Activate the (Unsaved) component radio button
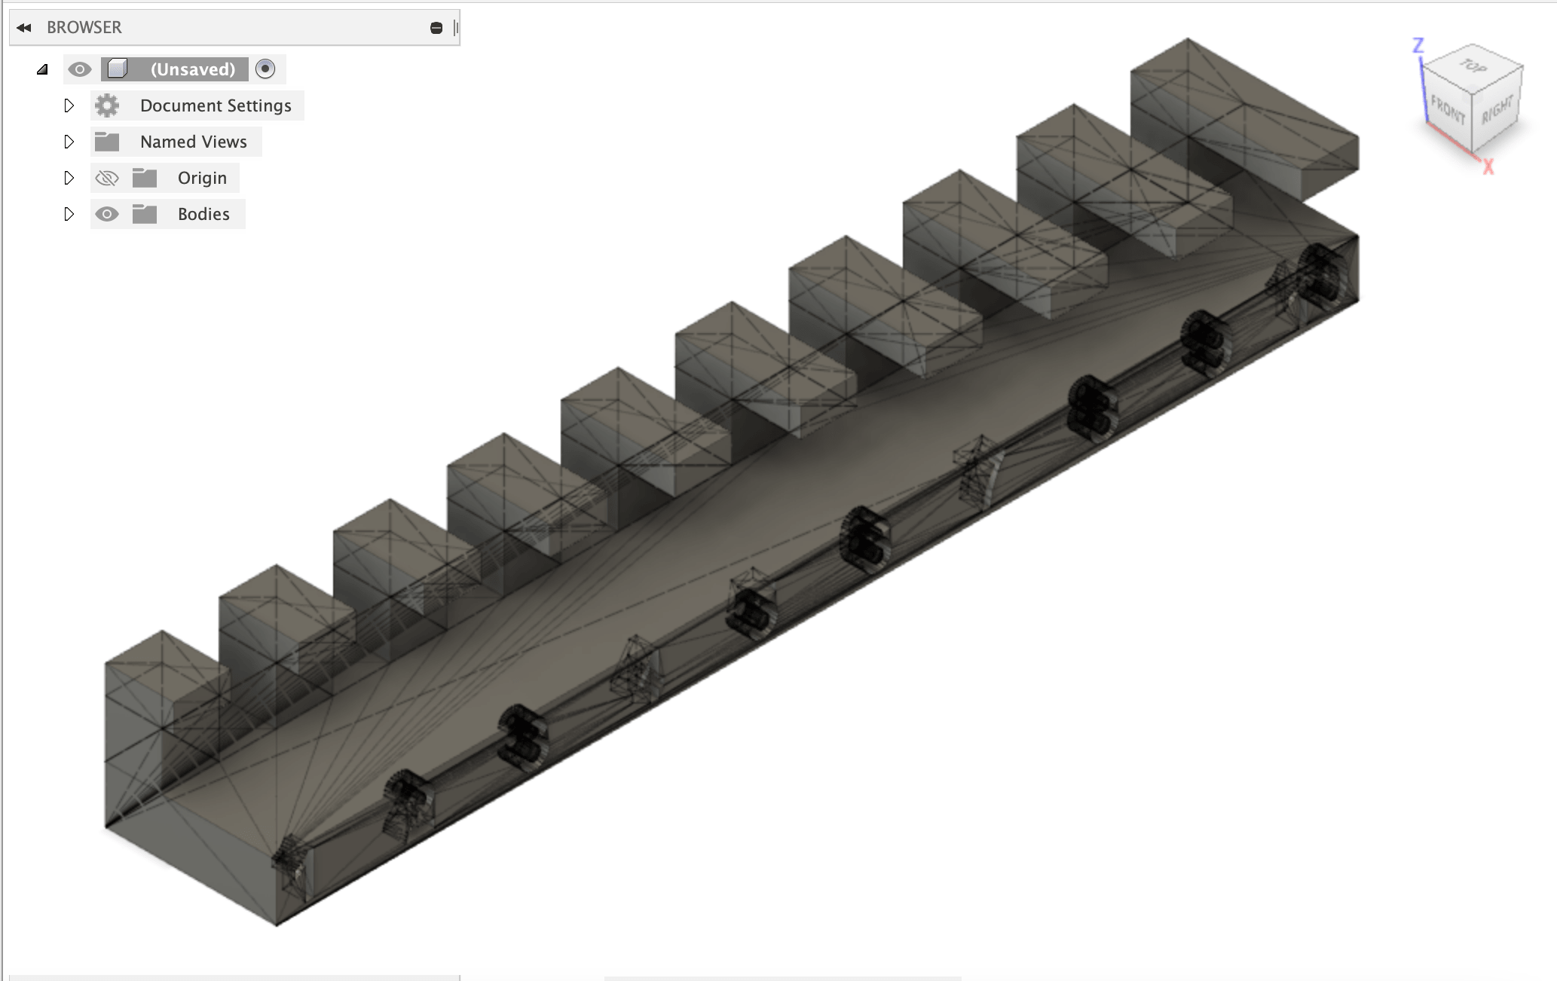 pos(265,69)
